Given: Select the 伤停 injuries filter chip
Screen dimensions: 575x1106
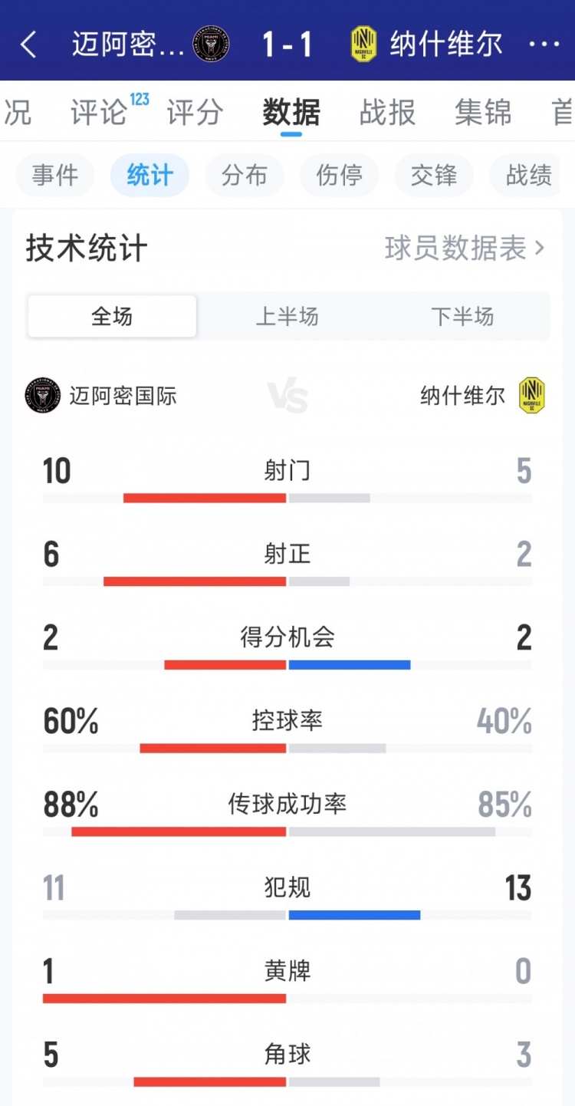Looking at the screenshot, I should pos(340,176).
